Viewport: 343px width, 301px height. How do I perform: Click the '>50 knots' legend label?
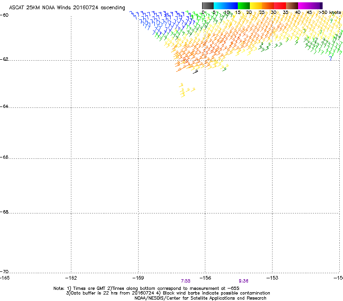330,13
